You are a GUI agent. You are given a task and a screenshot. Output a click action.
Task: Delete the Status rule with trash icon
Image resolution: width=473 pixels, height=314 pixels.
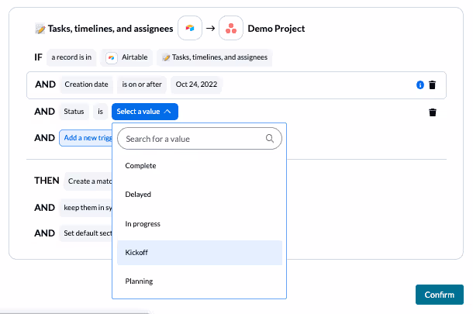pos(433,112)
